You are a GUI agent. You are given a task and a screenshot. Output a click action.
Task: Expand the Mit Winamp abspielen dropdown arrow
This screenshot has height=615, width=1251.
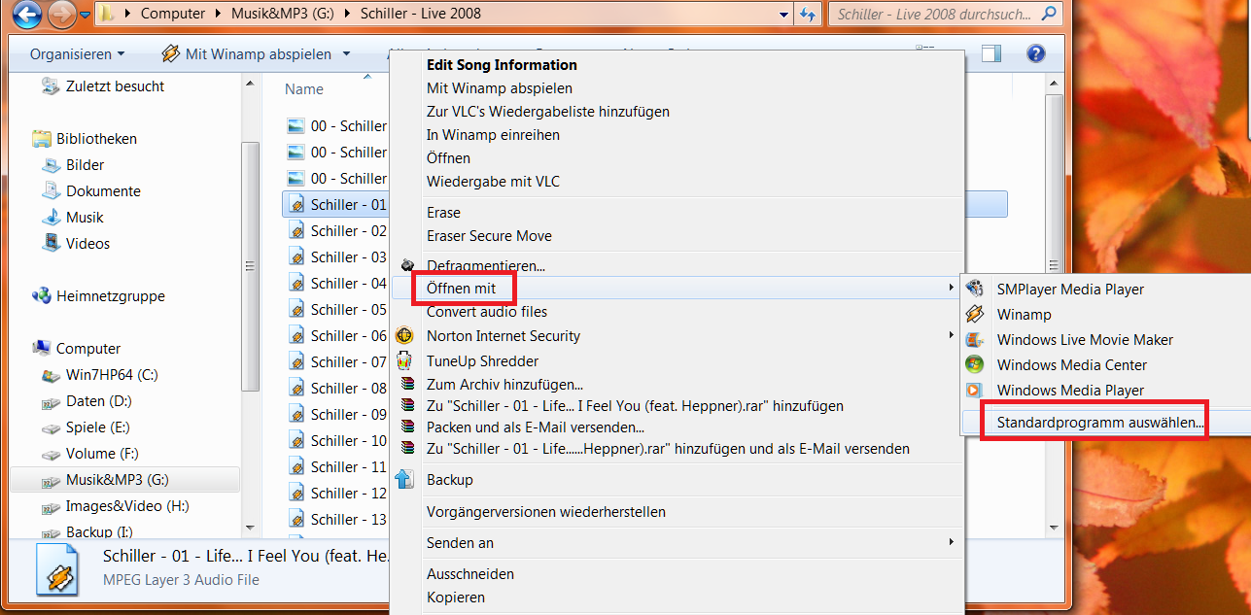coord(347,54)
